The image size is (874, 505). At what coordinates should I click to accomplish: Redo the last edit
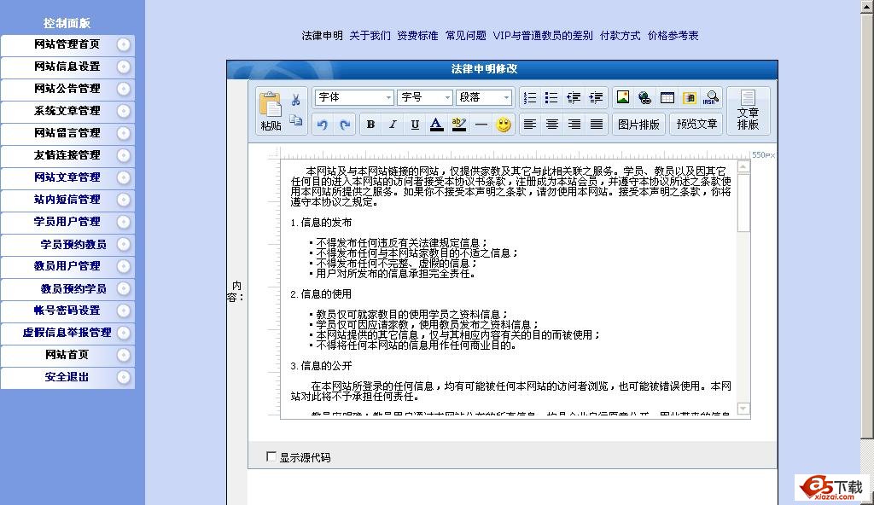[345, 125]
